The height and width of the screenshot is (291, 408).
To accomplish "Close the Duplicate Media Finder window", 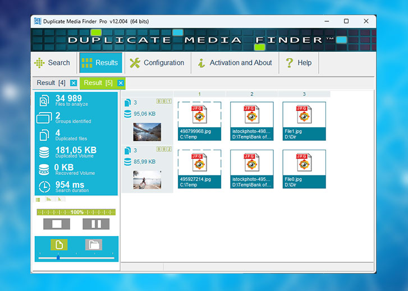I will [366, 21].
